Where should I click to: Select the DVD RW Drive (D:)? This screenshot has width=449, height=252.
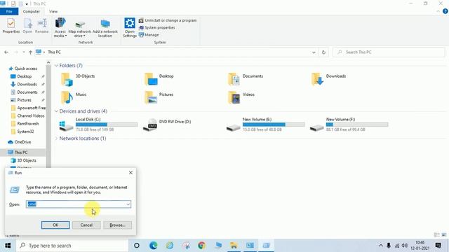click(x=167, y=125)
